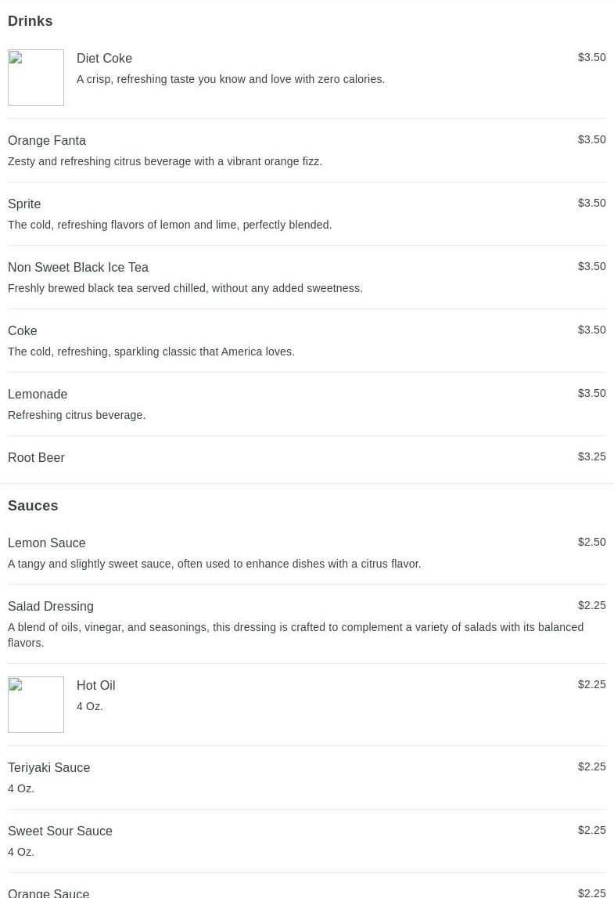Pick the Teriyaki Sauce item

point(49,767)
